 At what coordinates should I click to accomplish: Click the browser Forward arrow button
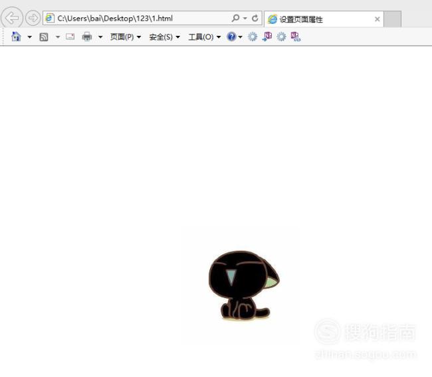coord(33,18)
